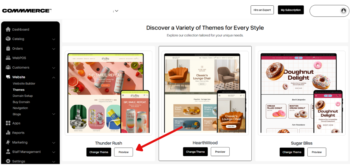This screenshot has height=165, width=350.
Task: Click the Catalog box icon
Action: point(8,39)
